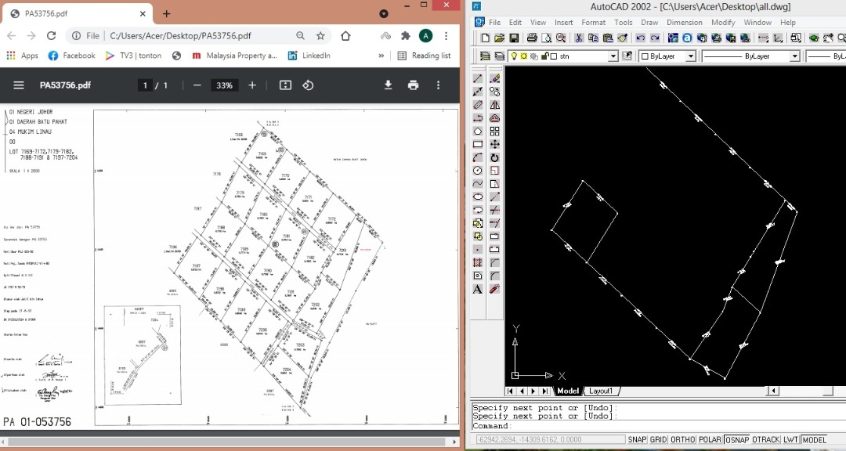Viewport: 846px width, 451px height.
Task: Select the Rotate modify tool
Action: (x=495, y=157)
